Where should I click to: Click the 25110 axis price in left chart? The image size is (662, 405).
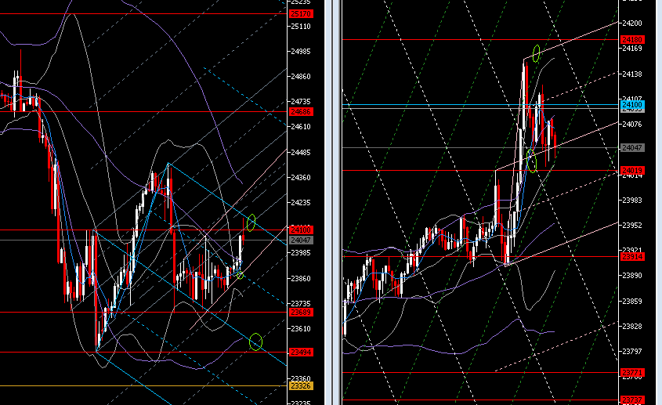coord(301,26)
